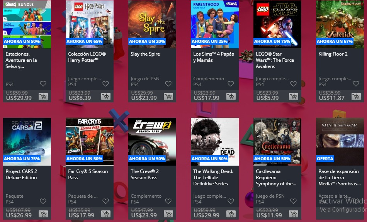Add Colección LEGO Harry Potter to cart
This screenshot has height=222, width=367.
click(106, 97)
